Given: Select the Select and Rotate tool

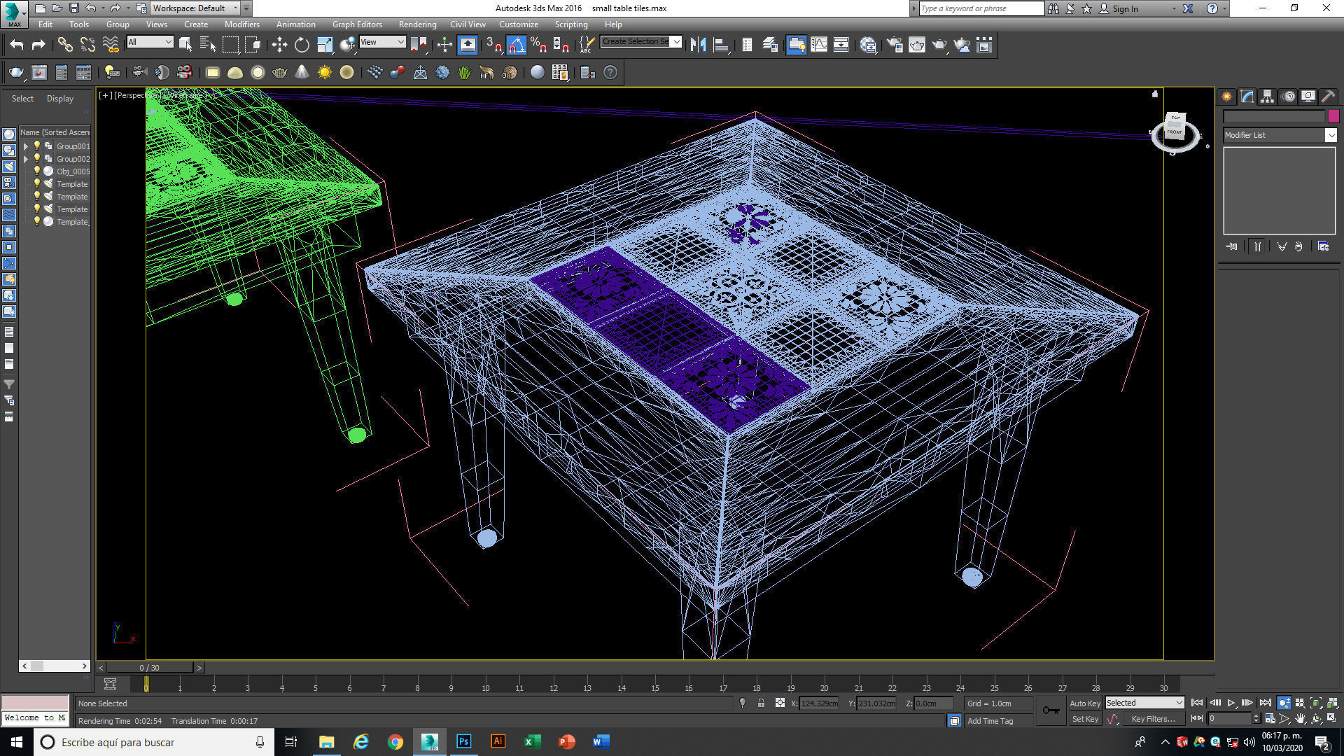Looking at the screenshot, I should pos(302,45).
